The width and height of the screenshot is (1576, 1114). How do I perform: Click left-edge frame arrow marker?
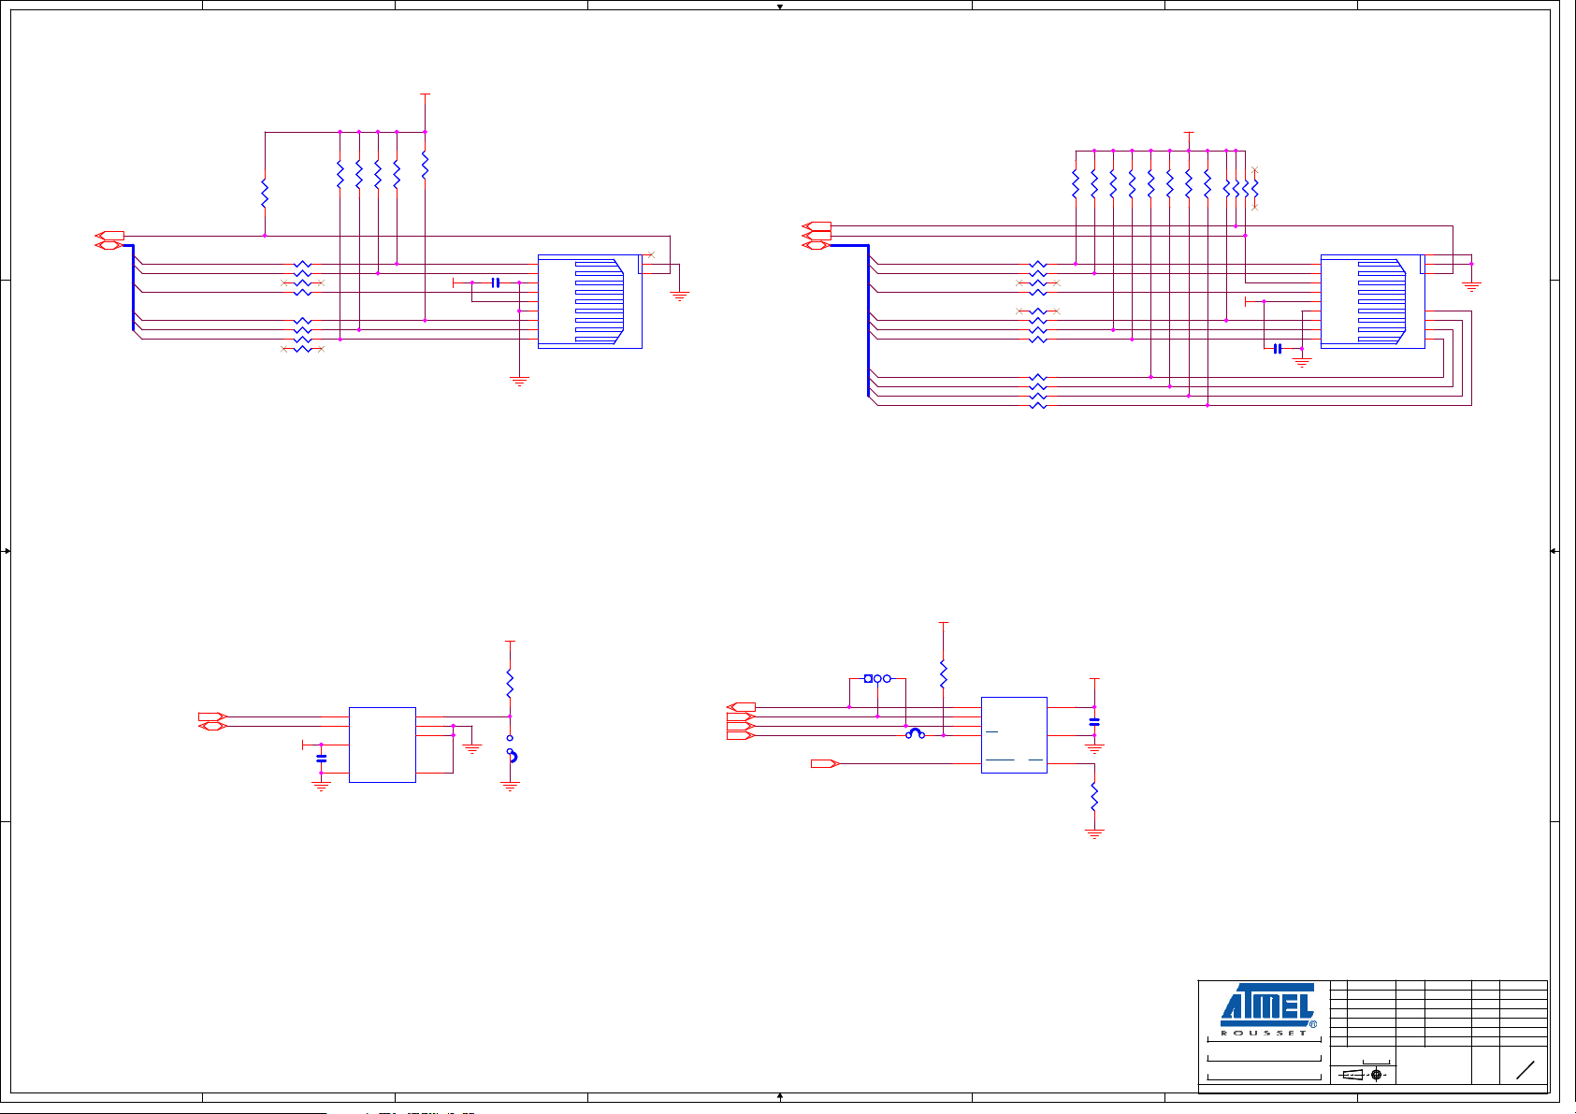coord(7,551)
